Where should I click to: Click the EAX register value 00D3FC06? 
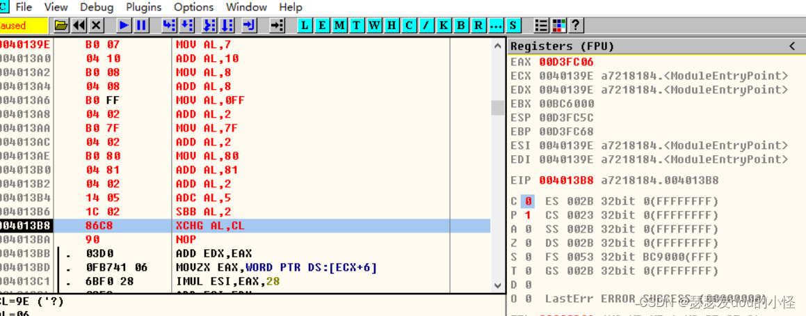pos(556,62)
